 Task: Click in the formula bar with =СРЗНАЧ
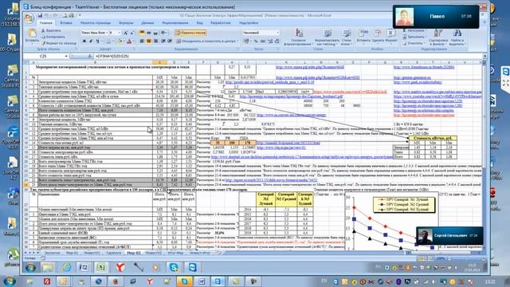[x=288, y=57]
